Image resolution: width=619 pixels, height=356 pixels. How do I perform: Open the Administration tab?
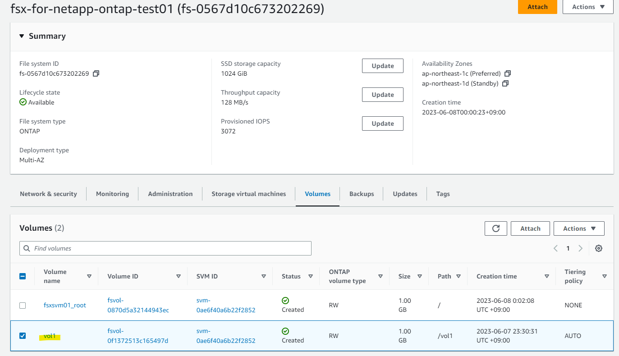point(170,194)
